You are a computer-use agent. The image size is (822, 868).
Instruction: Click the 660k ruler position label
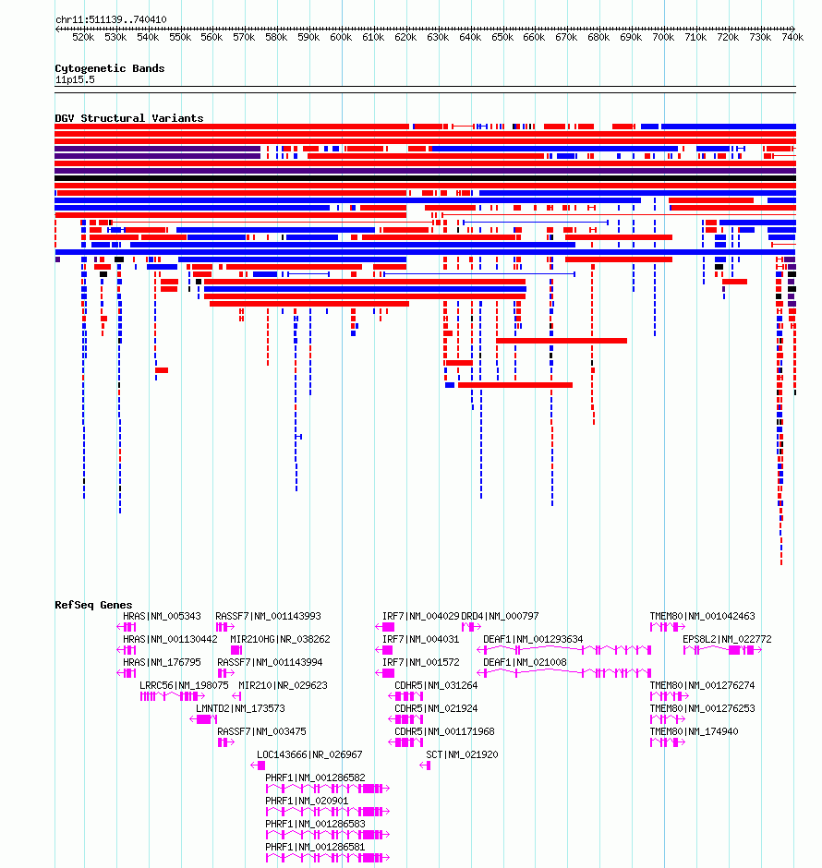click(x=534, y=37)
